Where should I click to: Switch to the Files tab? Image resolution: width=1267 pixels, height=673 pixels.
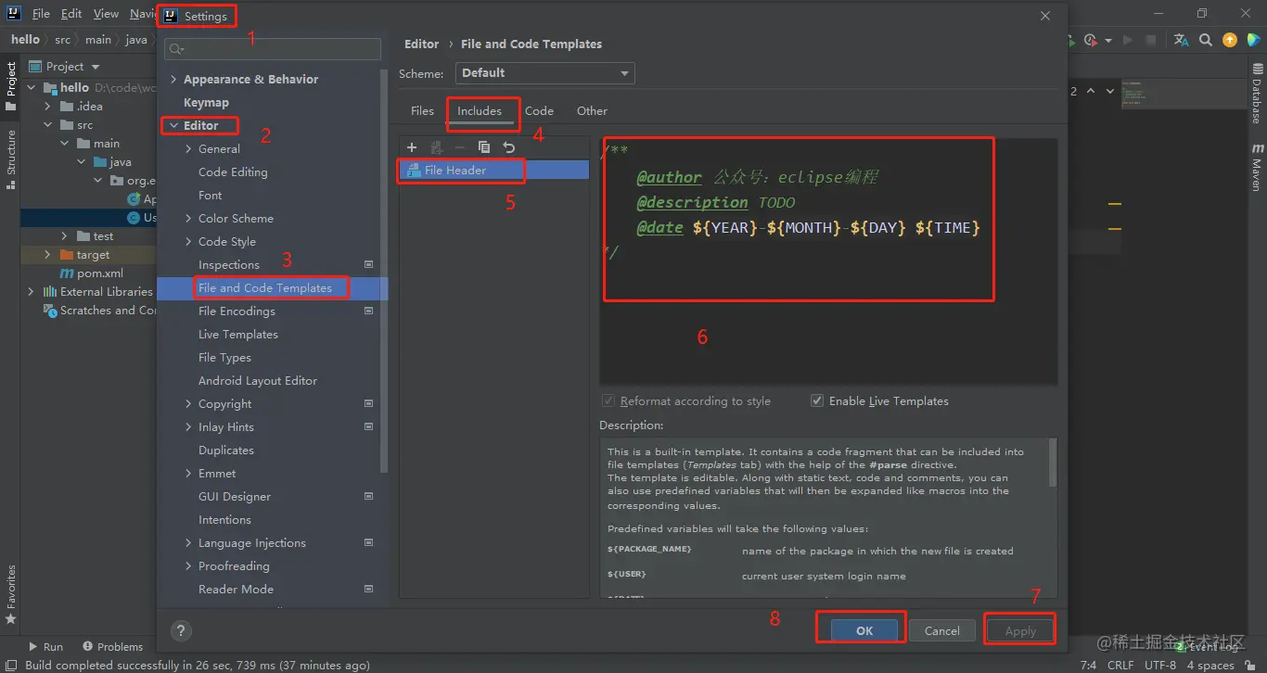click(422, 110)
